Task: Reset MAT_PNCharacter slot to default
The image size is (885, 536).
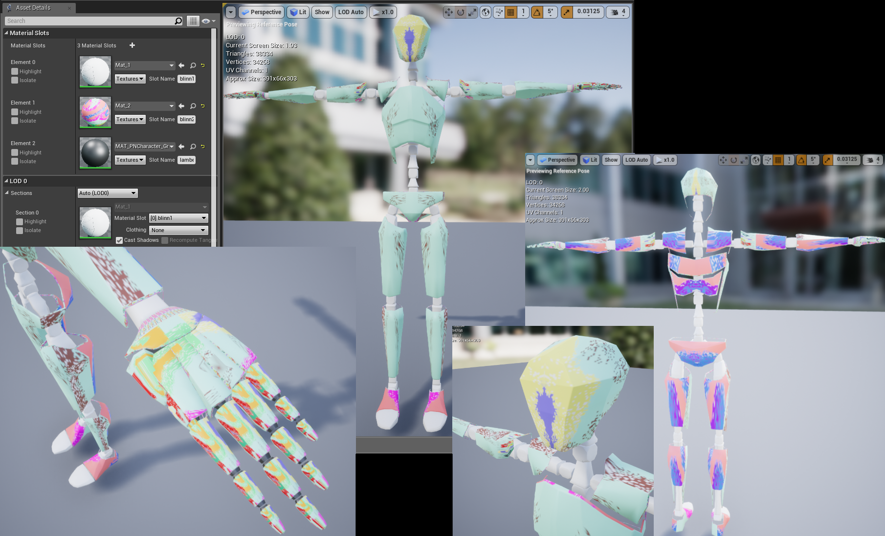Action: [203, 147]
